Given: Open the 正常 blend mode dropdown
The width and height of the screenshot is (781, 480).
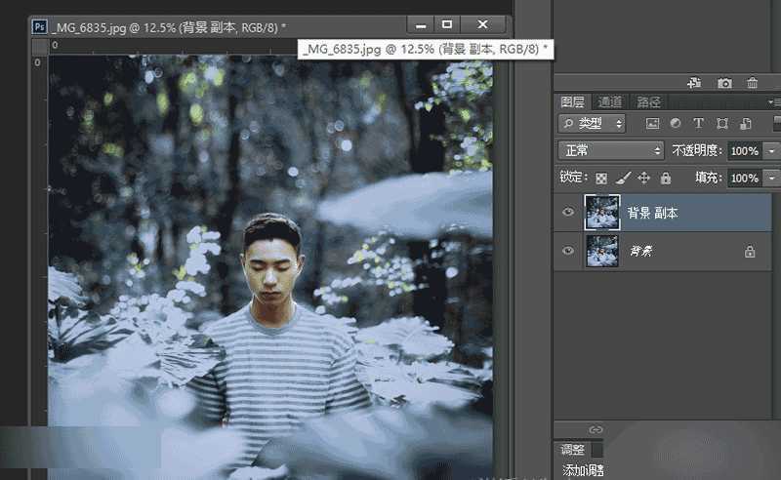Looking at the screenshot, I should pos(611,150).
